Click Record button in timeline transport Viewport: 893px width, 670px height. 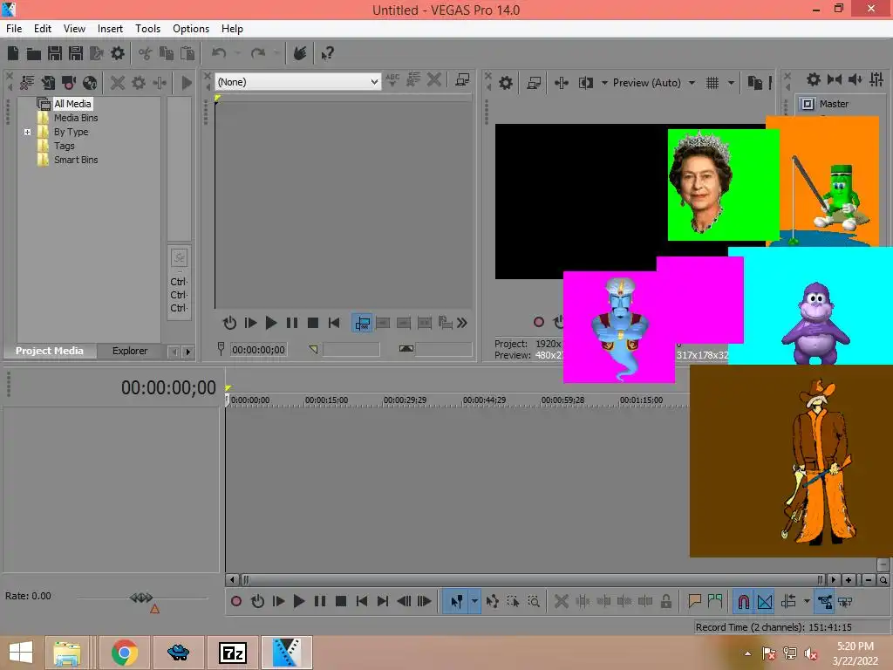pyautogui.click(x=236, y=601)
